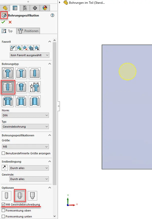This screenshot has width=152, height=219.
Task: Select the legacy hole type icon
Action: (x=35, y=87)
